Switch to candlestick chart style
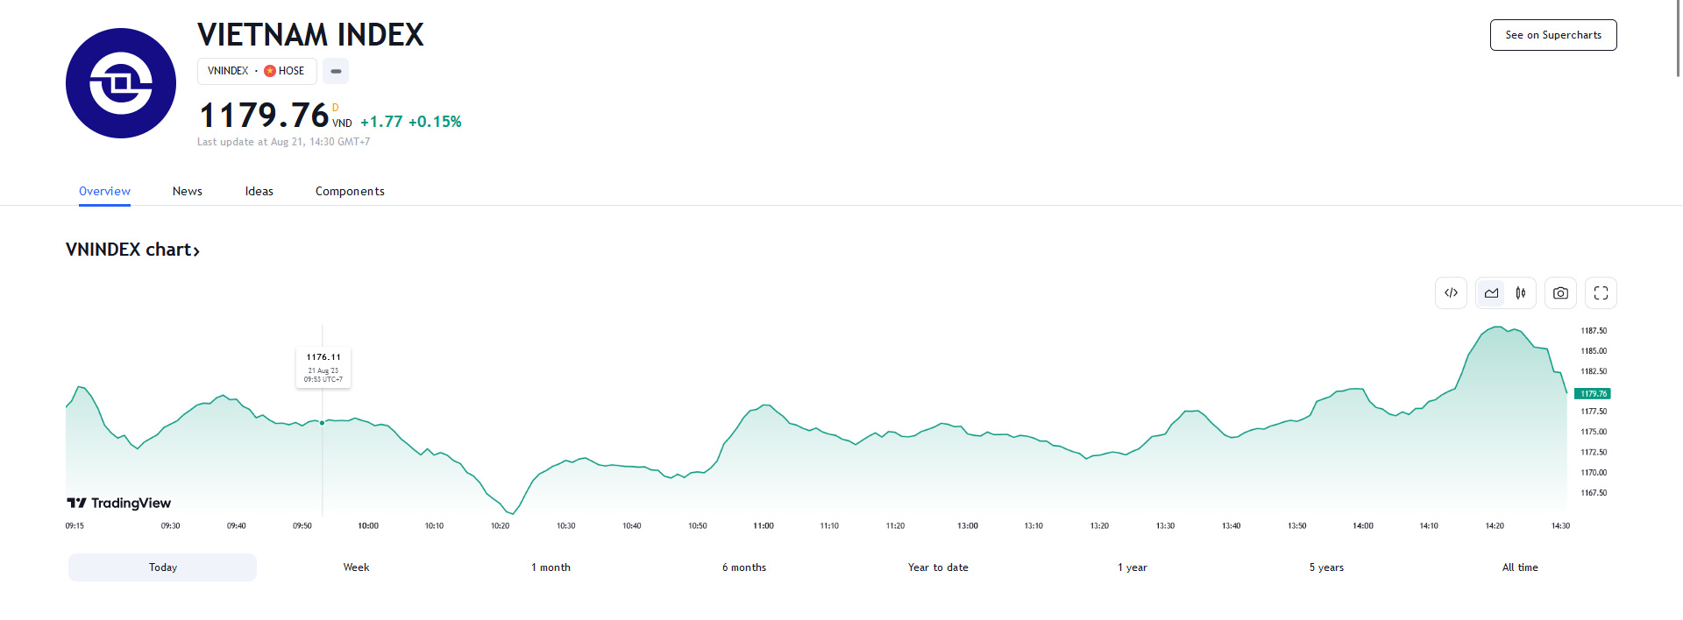 point(1521,293)
